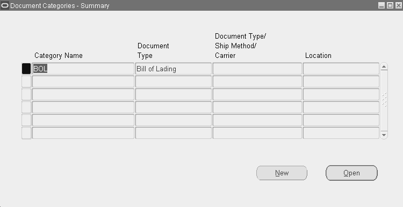Image resolution: width=403 pixels, height=207 pixels.
Task: Click the scroll down arrow of the table
Action: 384,135
